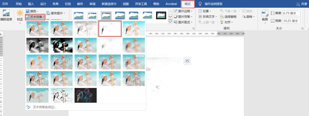The image size is (309, 116).
Task: Select the blur effect at end of second row
Action: tap(134, 45)
